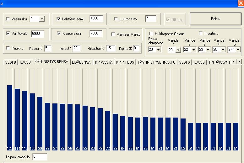Adjust the bar valued 68
Viewport: 244px width, 163px height.
pyautogui.click(x=115, y=109)
